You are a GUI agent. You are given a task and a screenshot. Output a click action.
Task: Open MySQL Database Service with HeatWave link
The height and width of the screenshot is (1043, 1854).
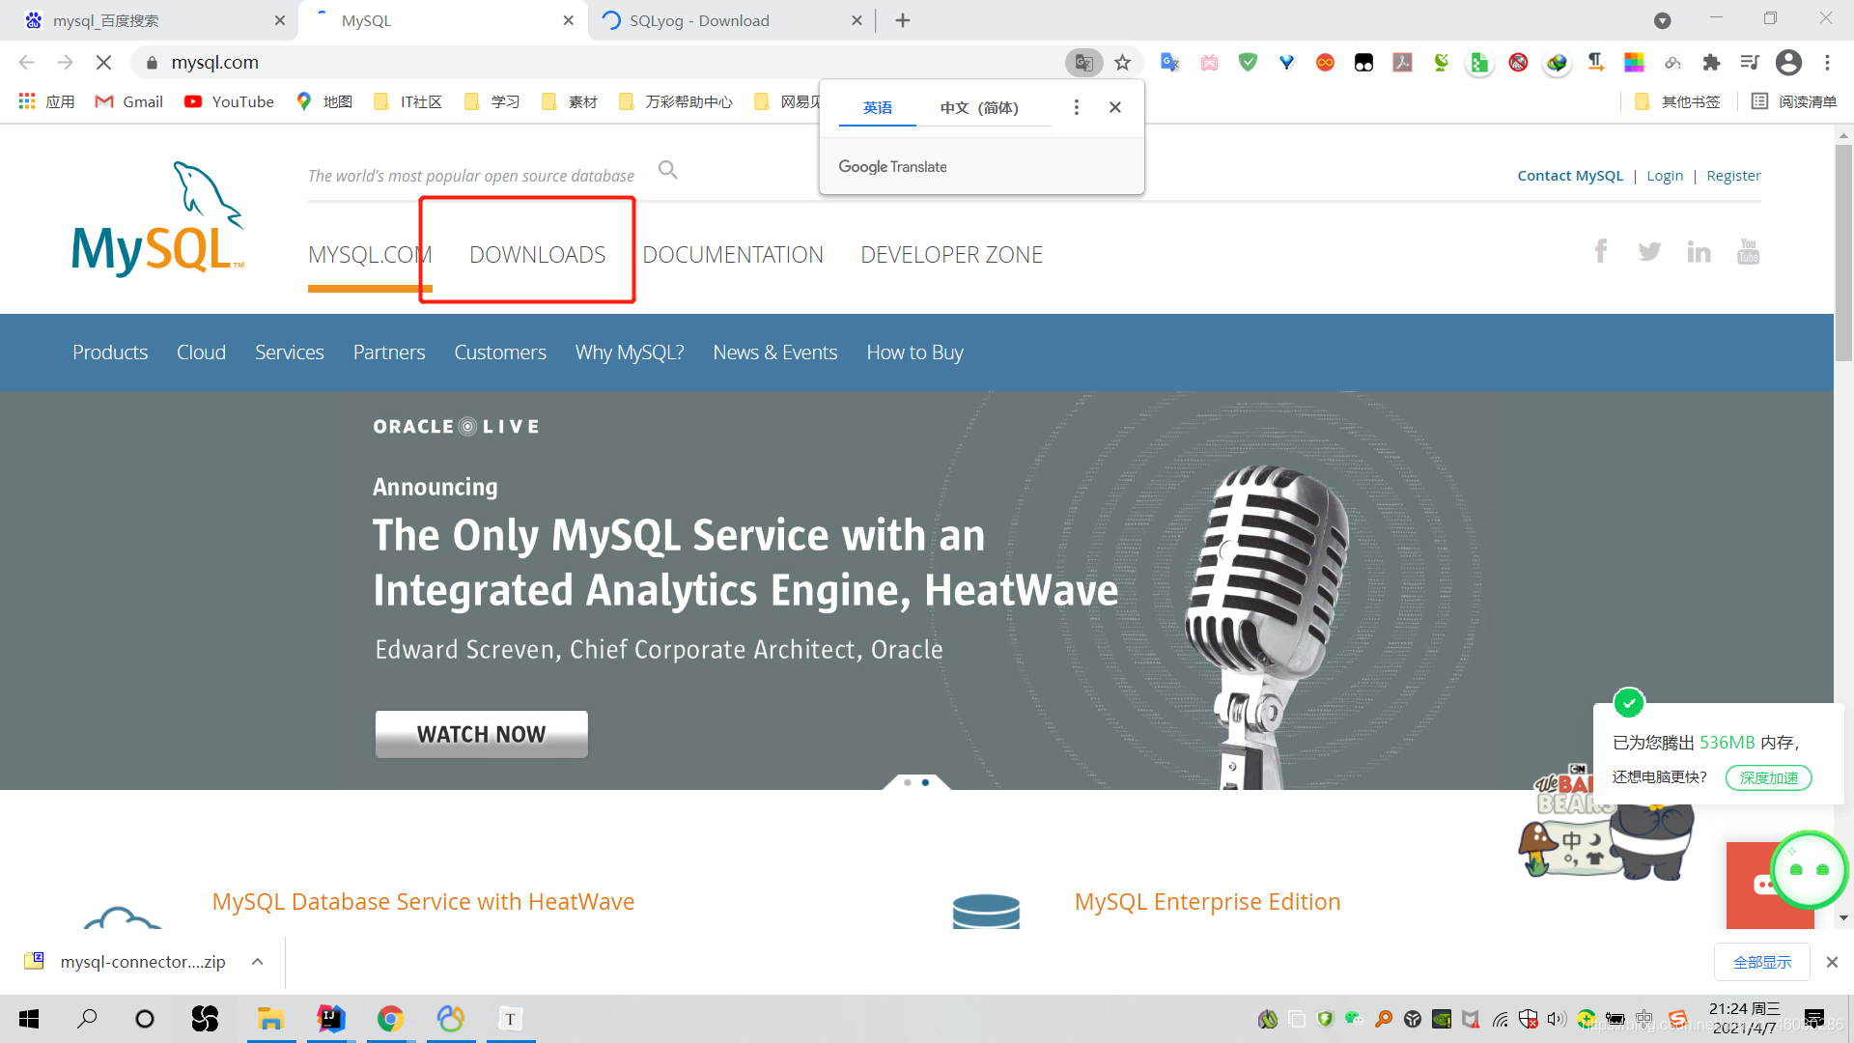pos(423,902)
